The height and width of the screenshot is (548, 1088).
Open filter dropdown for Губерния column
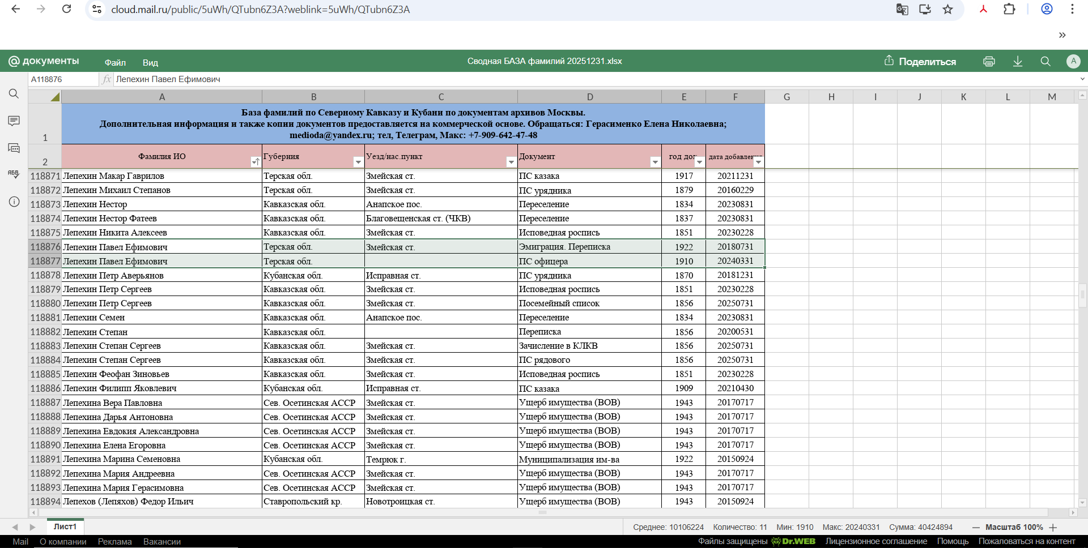click(x=358, y=162)
